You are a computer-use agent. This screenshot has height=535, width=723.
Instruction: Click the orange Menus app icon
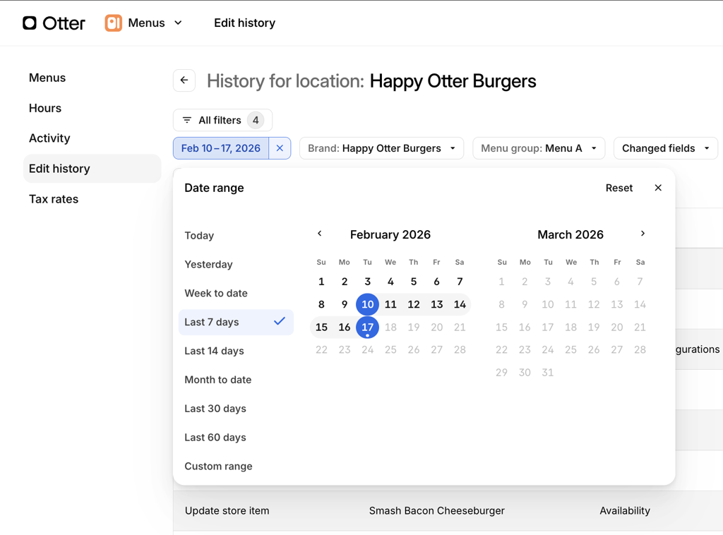pyautogui.click(x=113, y=23)
